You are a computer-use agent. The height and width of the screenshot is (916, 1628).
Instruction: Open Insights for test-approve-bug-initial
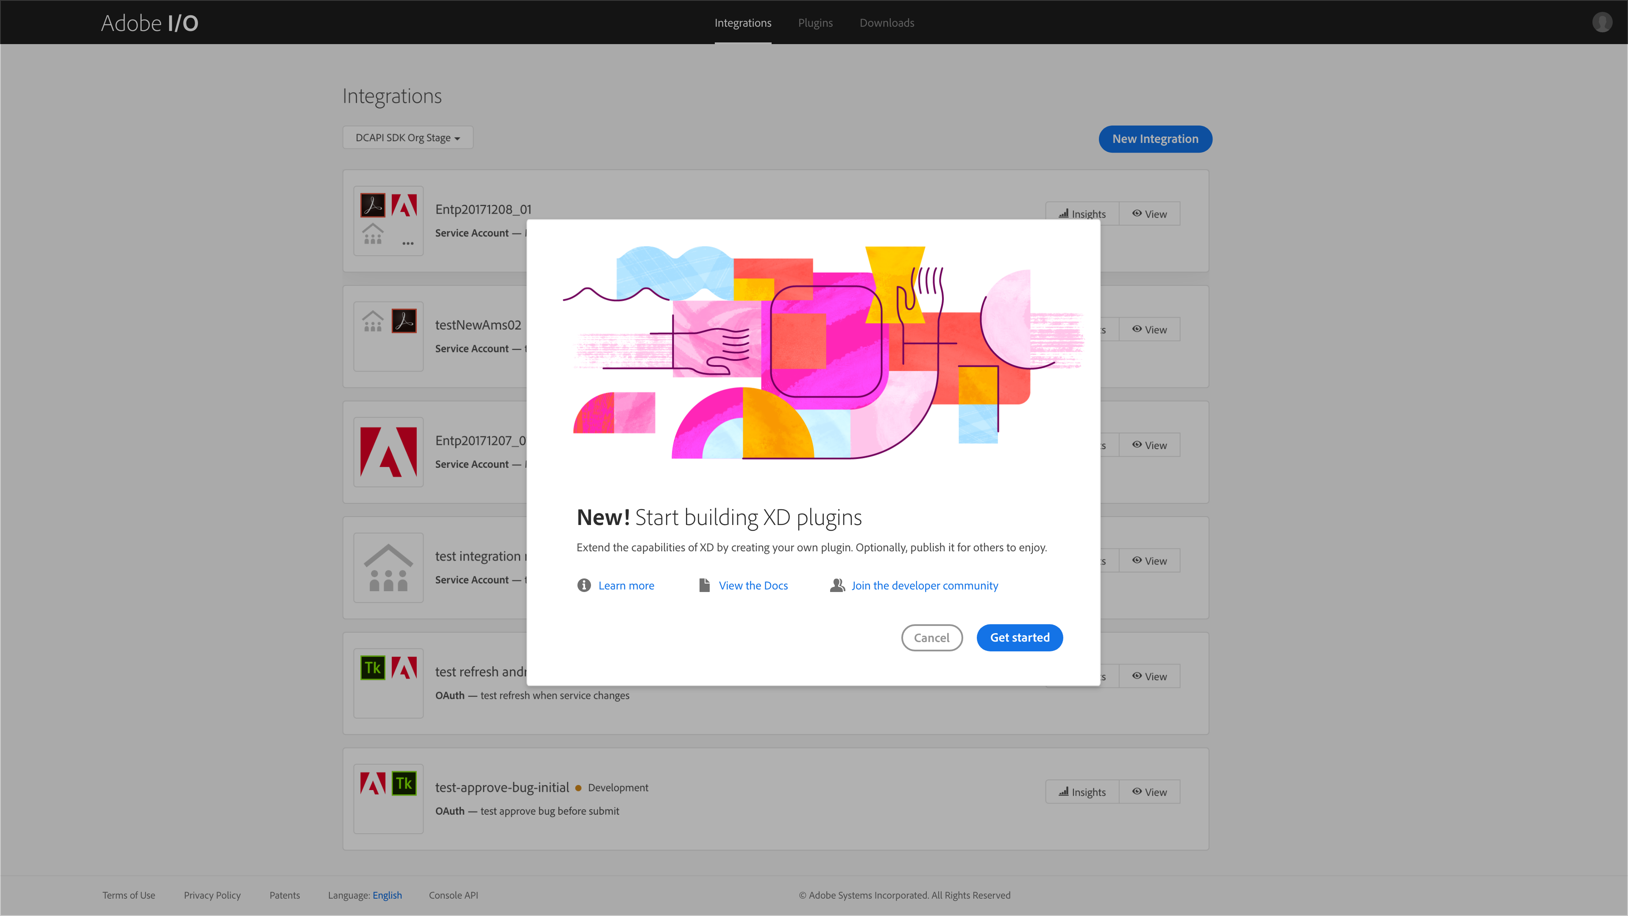(x=1082, y=792)
